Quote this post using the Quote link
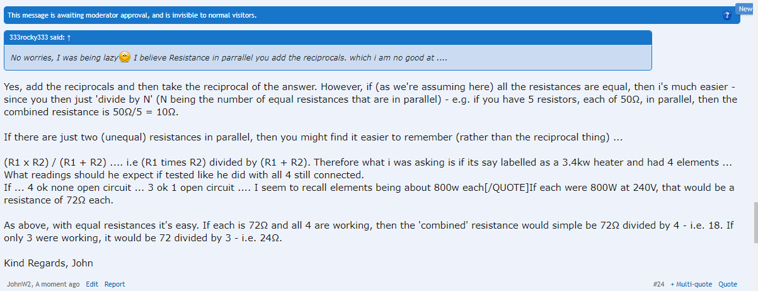This screenshot has width=758, height=291. (x=728, y=284)
